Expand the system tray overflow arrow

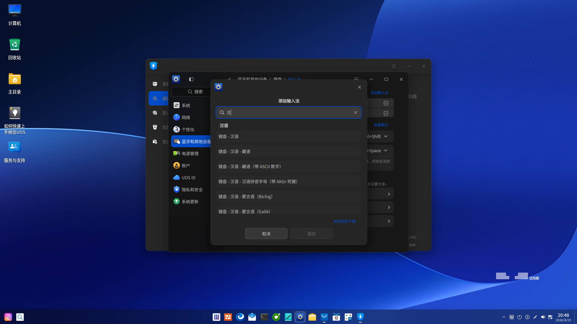[504, 317]
